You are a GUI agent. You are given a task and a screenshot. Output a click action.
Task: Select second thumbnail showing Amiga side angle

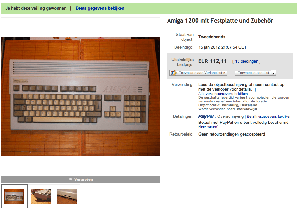click(40, 196)
